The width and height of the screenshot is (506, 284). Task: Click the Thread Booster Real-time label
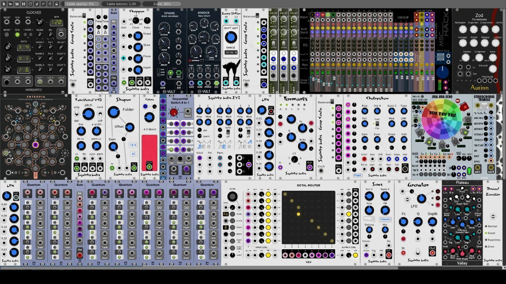point(494,240)
